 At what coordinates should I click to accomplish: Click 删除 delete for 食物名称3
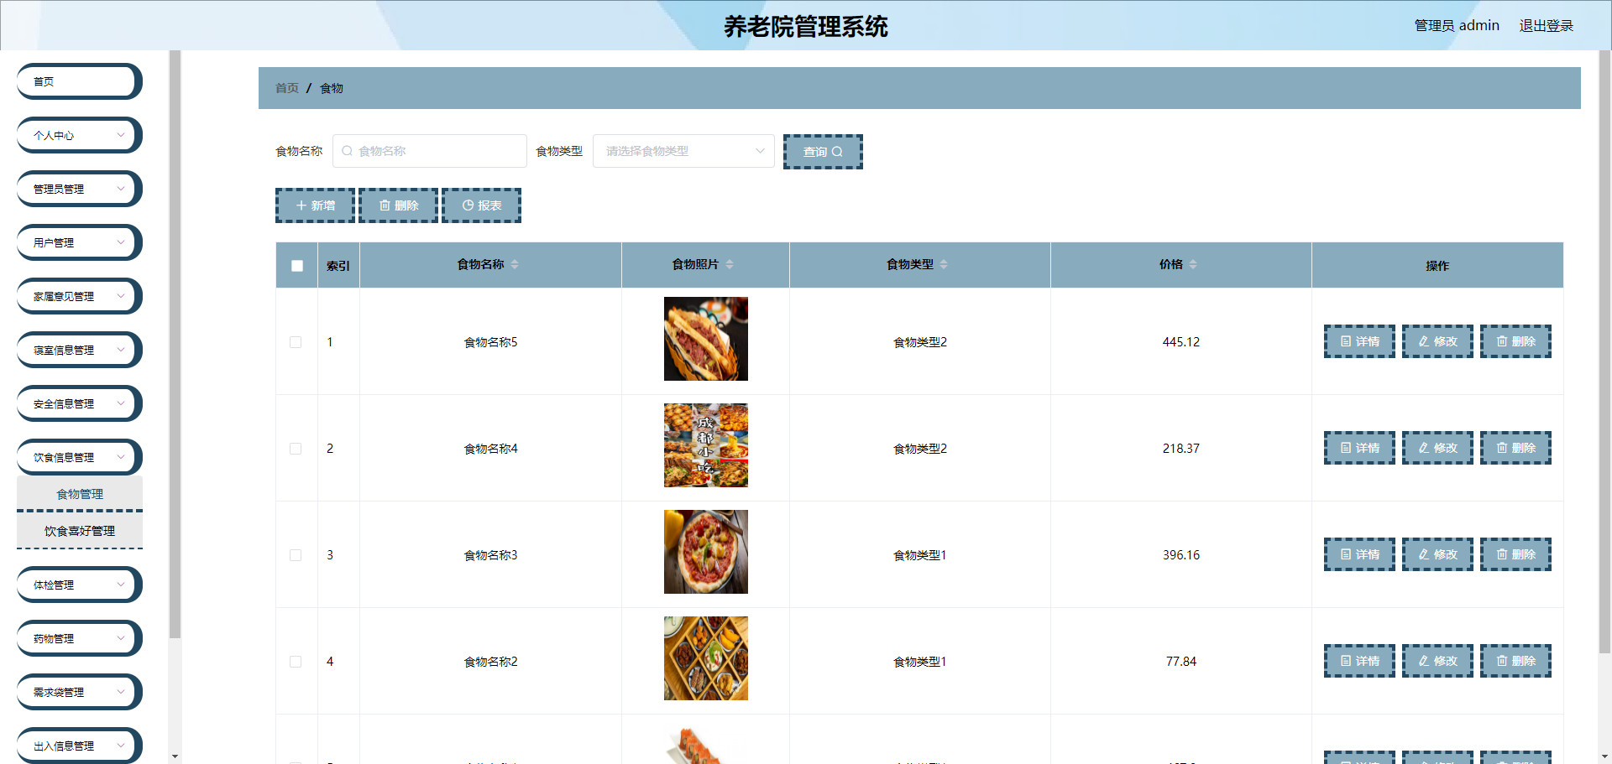pyautogui.click(x=1515, y=554)
